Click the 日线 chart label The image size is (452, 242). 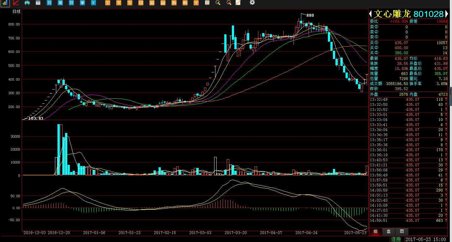click(16, 12)
